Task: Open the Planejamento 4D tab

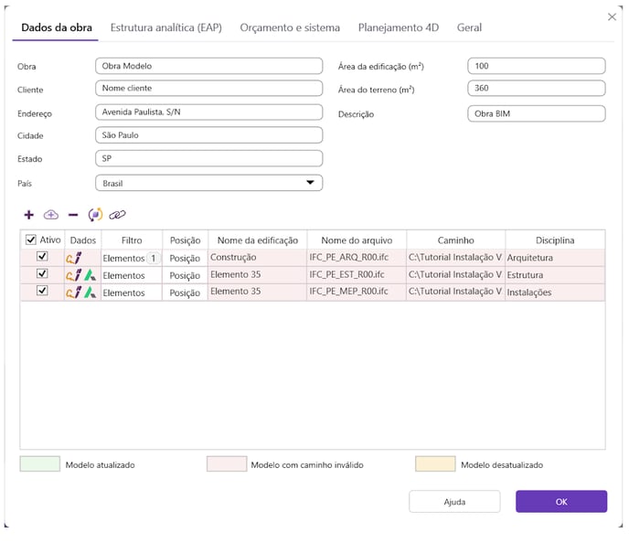Action: [398, 27]
